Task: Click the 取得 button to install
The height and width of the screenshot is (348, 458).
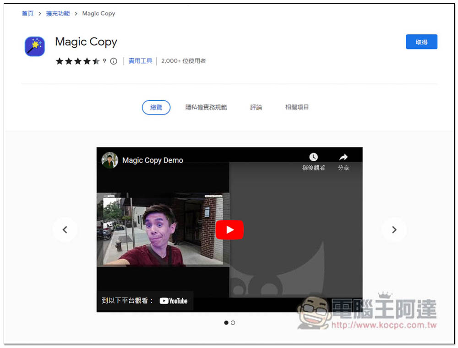Action: coord(421,42)
